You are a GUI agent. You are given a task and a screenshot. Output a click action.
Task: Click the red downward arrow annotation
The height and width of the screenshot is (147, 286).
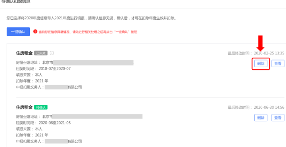[x=260, y=43]
